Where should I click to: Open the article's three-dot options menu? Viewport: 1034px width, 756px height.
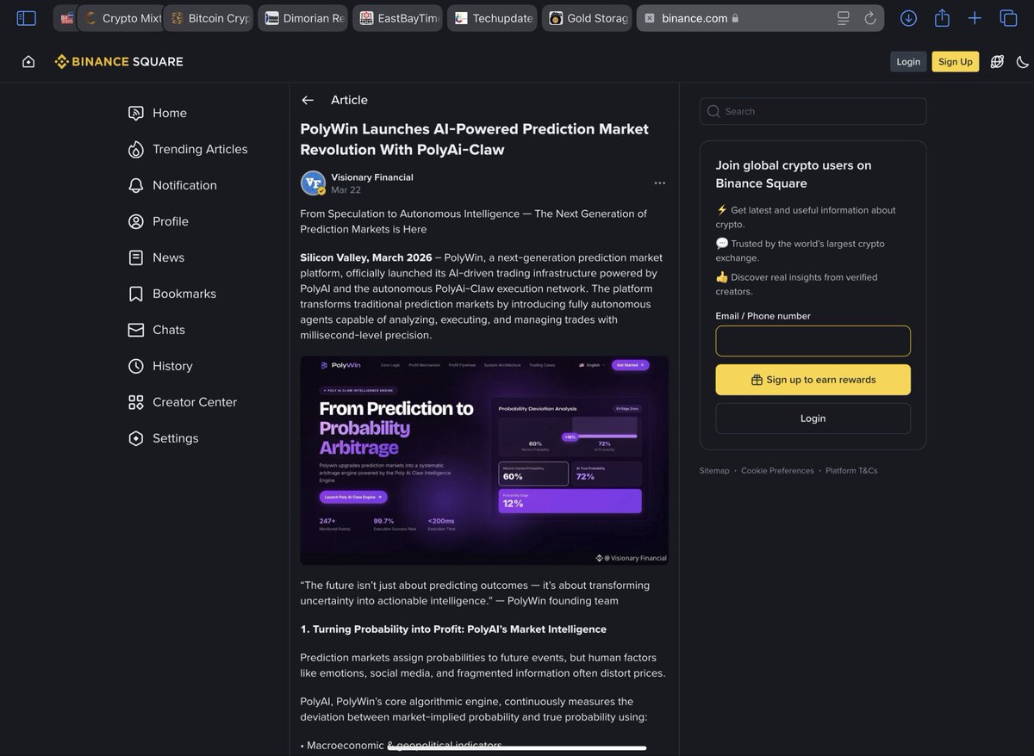660,183
